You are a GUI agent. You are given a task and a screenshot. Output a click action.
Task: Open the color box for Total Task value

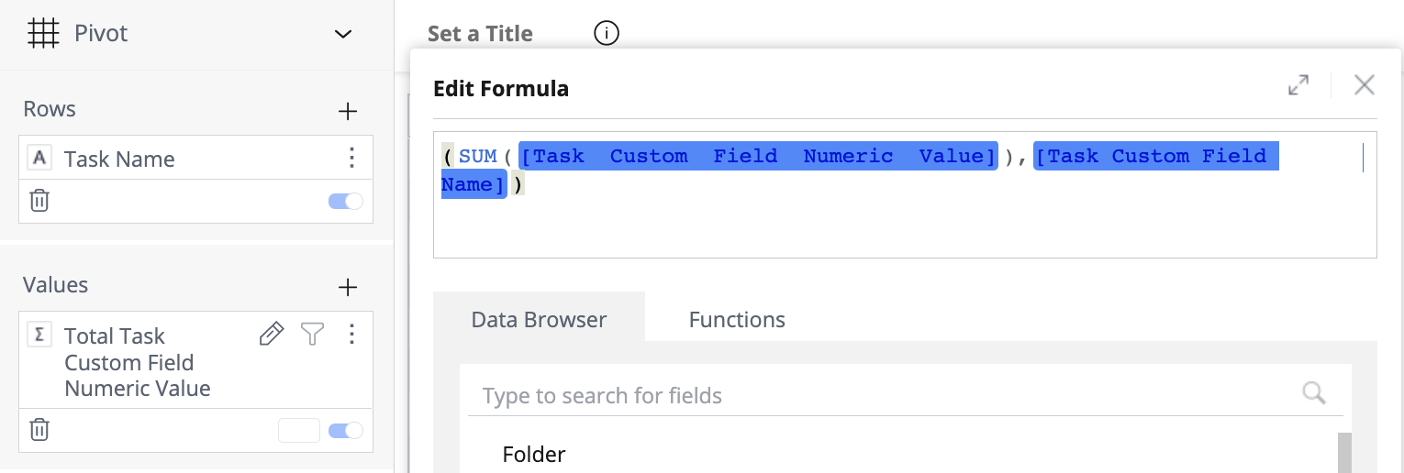click(x=298, y=430)
